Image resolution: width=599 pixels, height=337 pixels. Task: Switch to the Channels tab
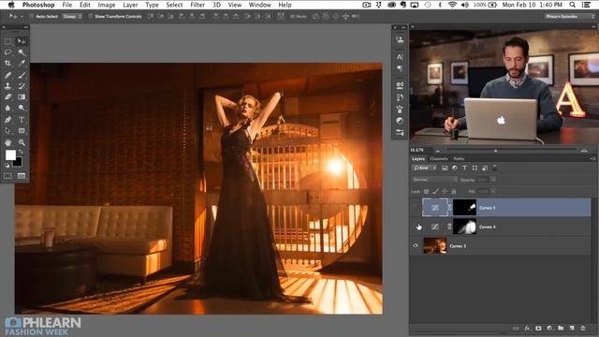pyautogui.click(x=439, y=158)
